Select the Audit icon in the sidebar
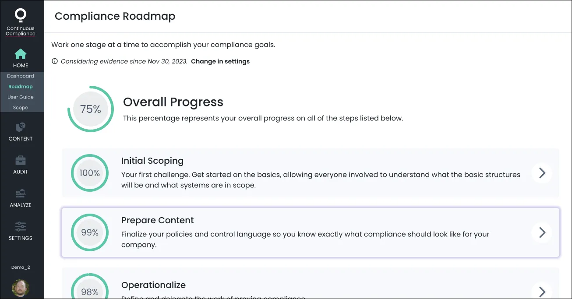This screenshot has height=299, width=572. click(21, 165)
